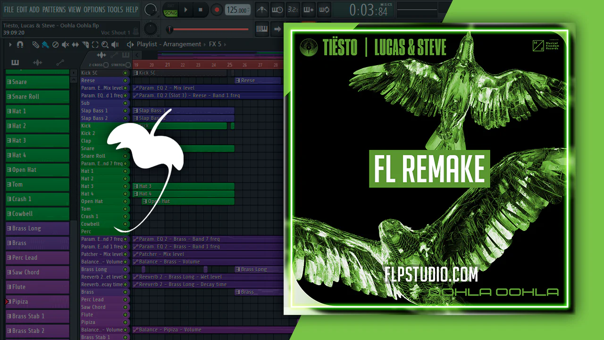Select the Draw pencil tool in playlist toolbar
Image resolution: width=604 pixels, height=340 pixels.
click(35, 44)
